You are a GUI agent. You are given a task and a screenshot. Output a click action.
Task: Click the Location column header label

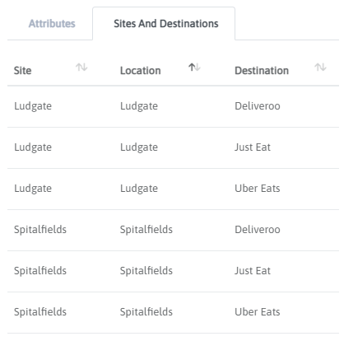141,71
